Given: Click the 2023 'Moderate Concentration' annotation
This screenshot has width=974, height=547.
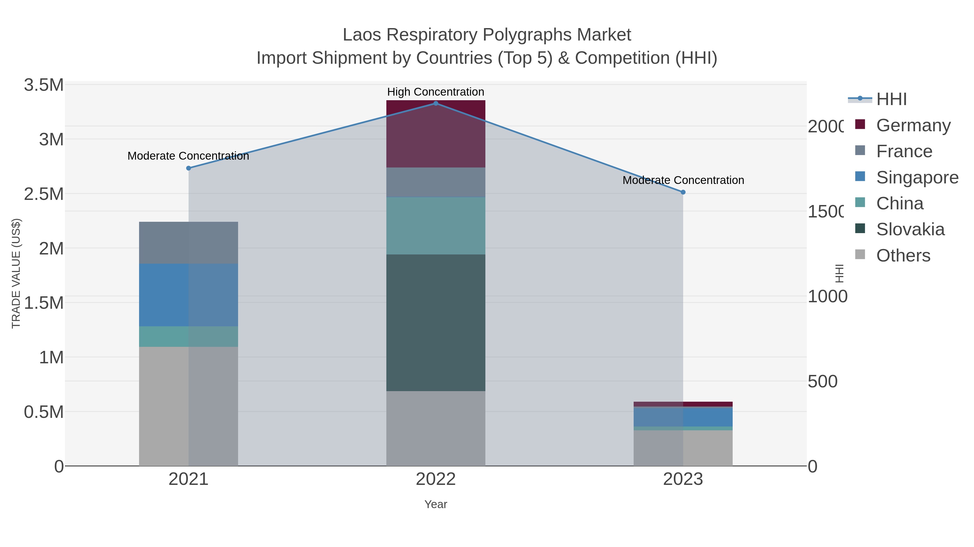Looking at the screenshot, I should point(683,180).
